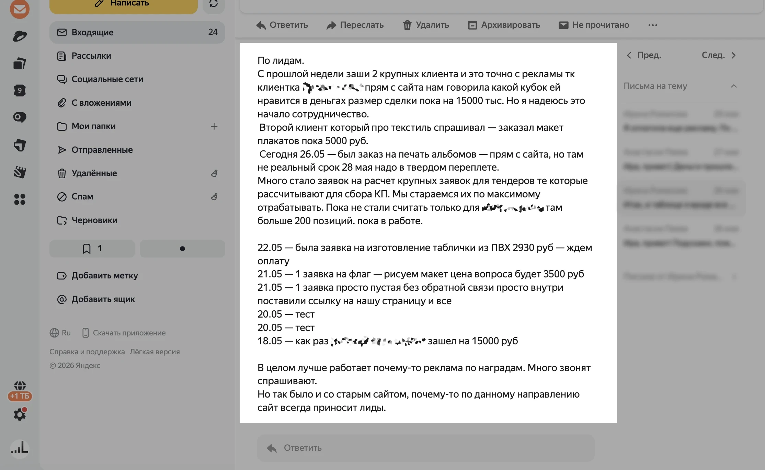Click Архивировать in the toolbar
The height and width of the screenshot is (470, 765).
504,25
